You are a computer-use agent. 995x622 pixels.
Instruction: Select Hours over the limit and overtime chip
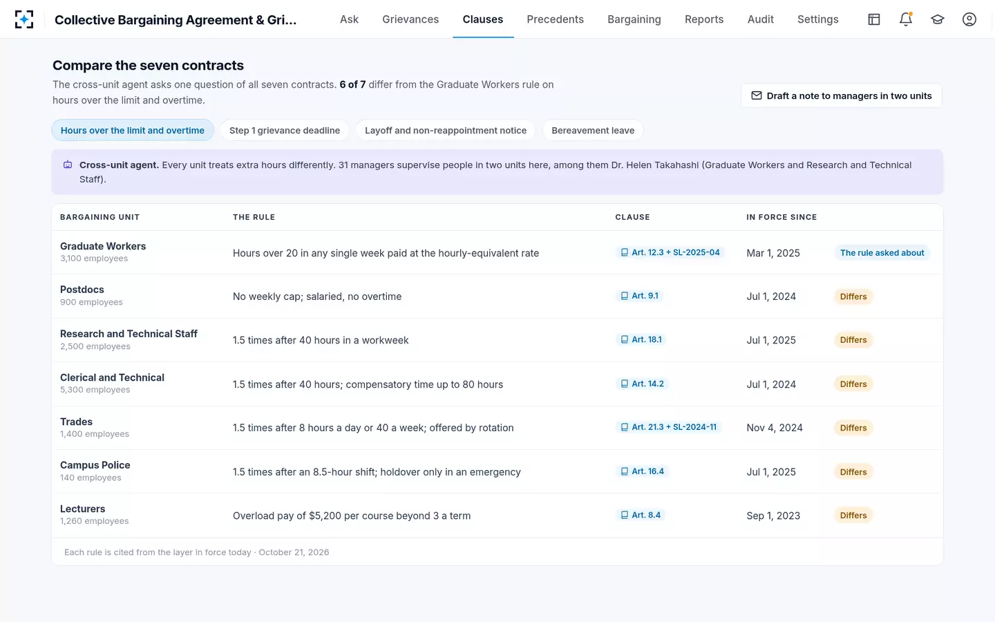point(133,130)
